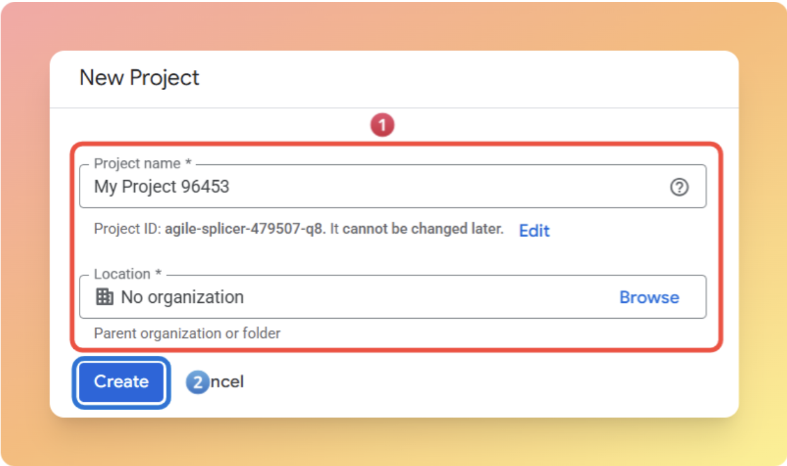Image resolution: width=787 pixels, height=466 pixels.
Task: Click inside the Project name input
Action: 315,187
